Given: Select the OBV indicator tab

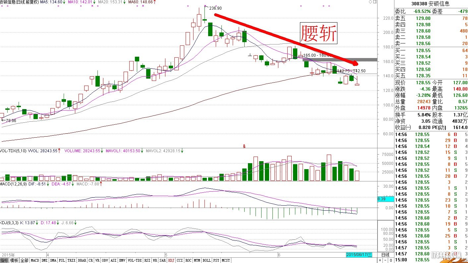Looking at the screenshot, I should 105,260.
